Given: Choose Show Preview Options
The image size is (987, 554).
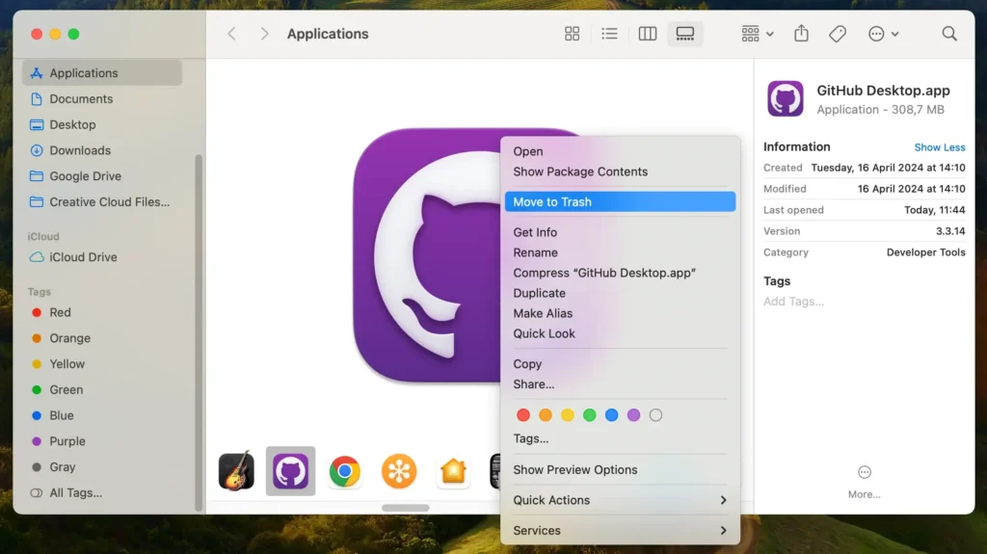Looking at the screenshot, I should click(x=620, y=469).
